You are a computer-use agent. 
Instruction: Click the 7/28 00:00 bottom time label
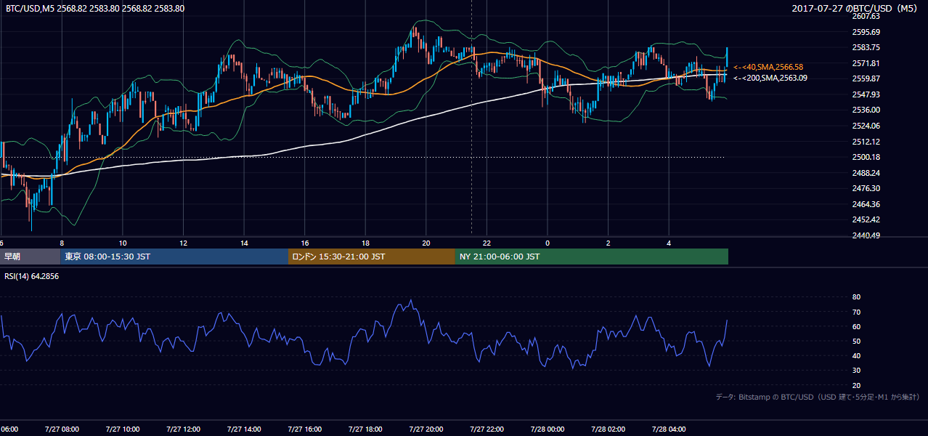(547, 429)
